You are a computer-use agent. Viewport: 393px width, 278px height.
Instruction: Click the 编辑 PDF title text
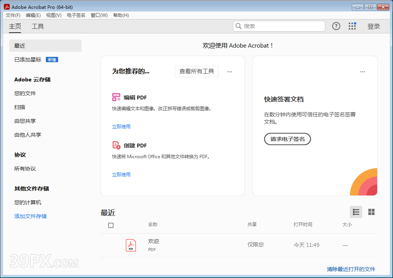click(x=135, y=98)
